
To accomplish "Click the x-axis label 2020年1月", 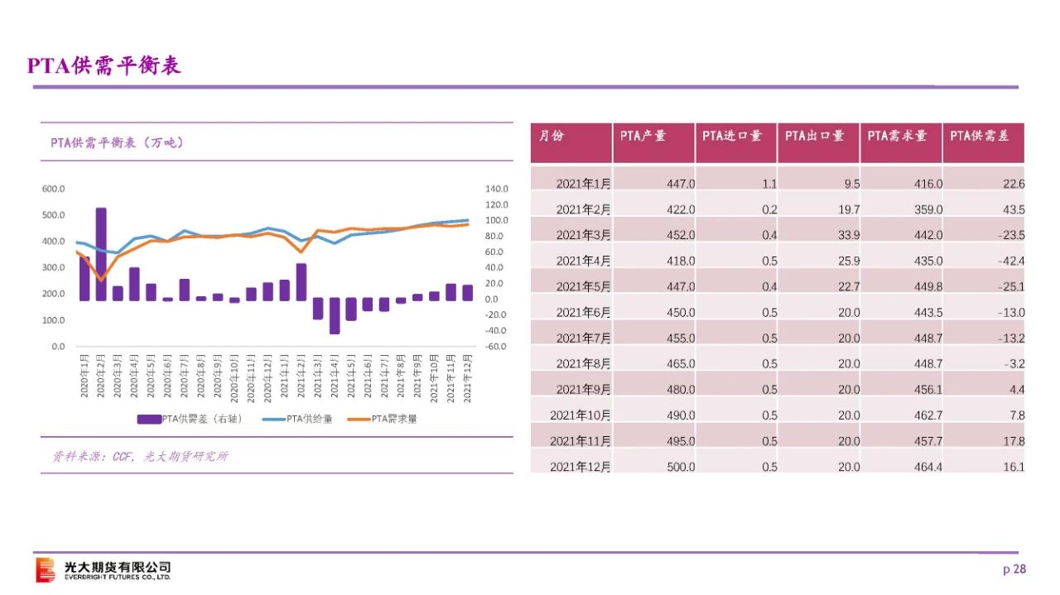I will pyautogui.click(x=84, y=377).
